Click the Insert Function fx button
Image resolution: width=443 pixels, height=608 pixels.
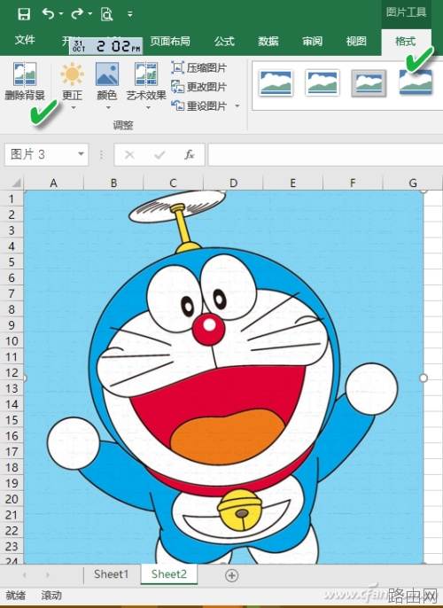[x=189, y=155]
